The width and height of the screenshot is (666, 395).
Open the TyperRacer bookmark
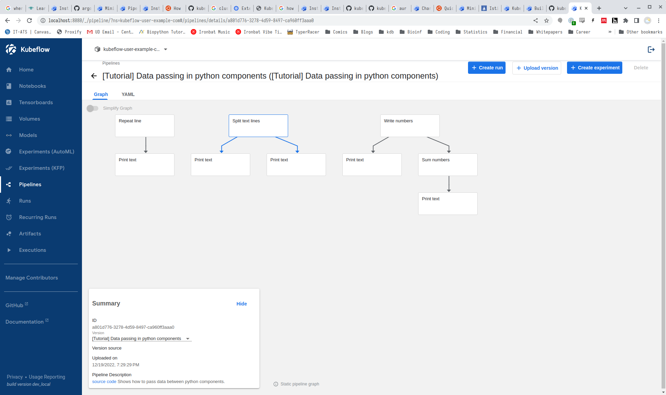pyautogui.click(x=303, y=32)
